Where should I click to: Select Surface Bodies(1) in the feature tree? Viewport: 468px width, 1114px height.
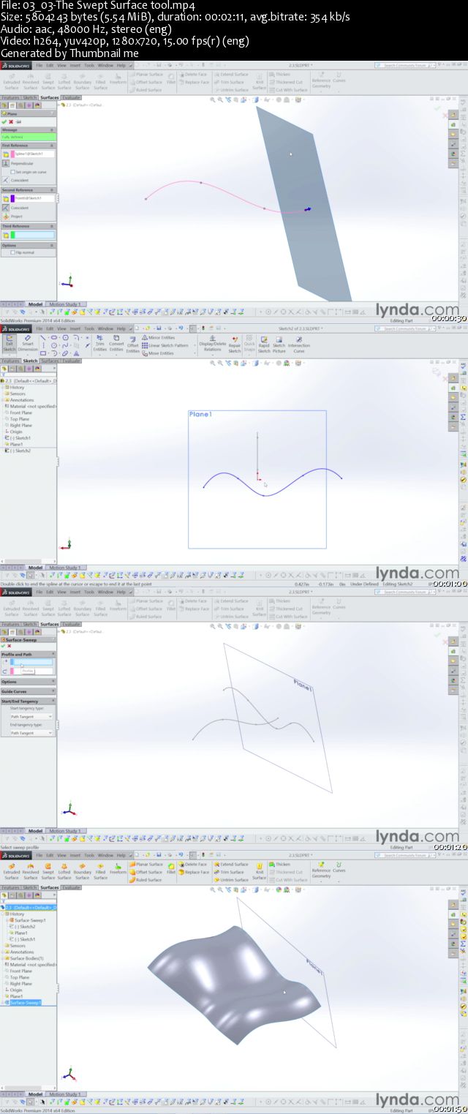tap(24, 958)
